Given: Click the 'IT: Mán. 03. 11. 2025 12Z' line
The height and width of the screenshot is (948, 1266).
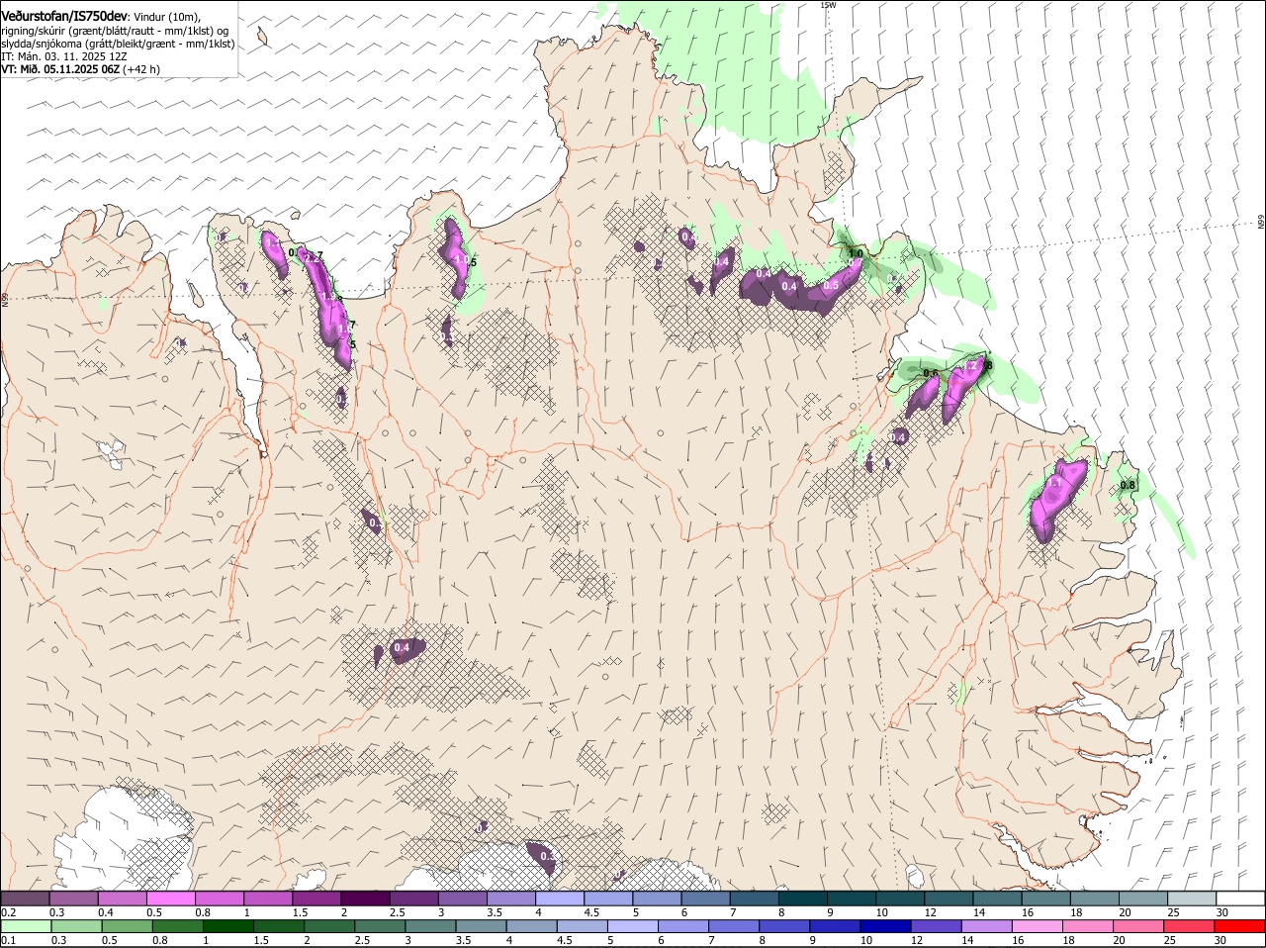Looking at the screenshot, I should [x=64, y=56].
